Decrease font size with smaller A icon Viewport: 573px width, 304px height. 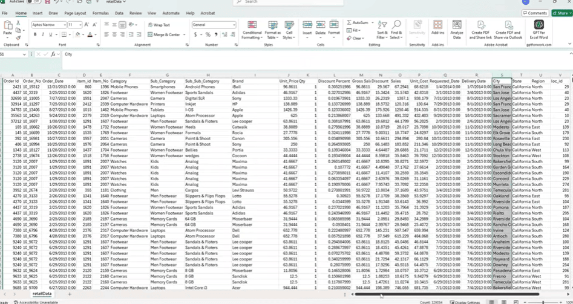tap(94, 24)
